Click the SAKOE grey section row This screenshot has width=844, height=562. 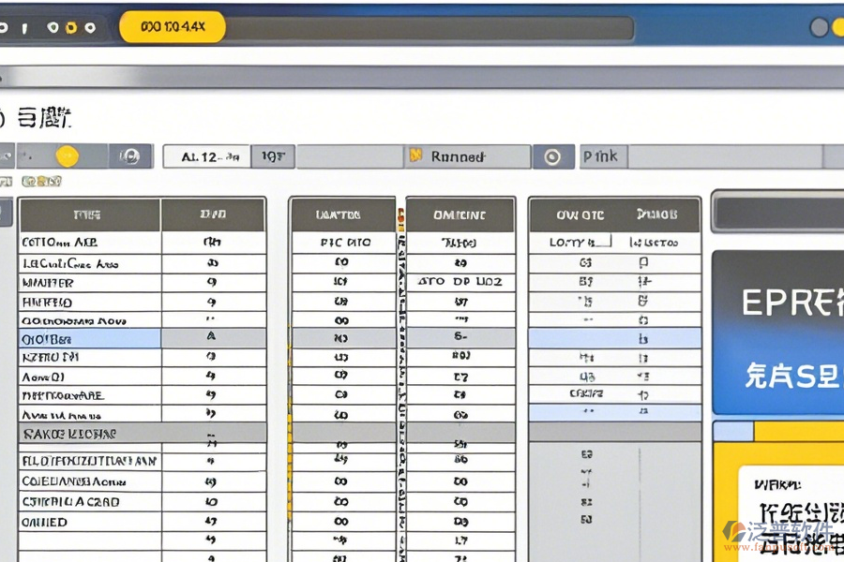(x=90, y=433)
